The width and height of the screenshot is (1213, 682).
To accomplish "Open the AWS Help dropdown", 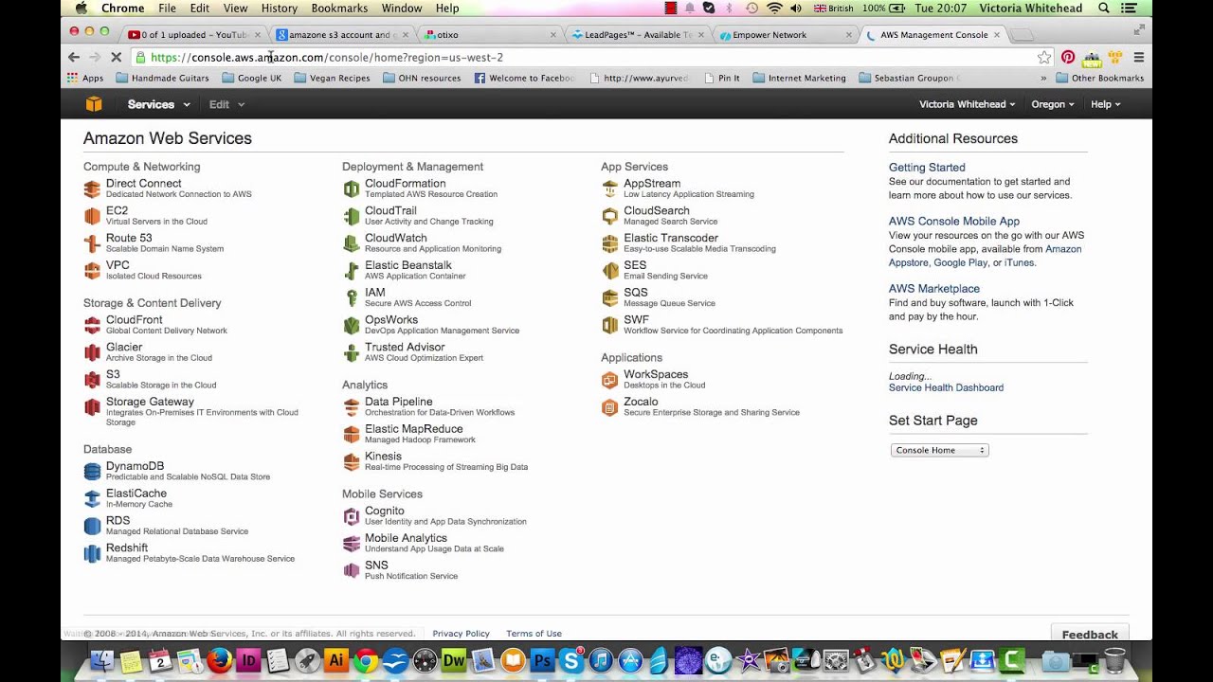I will [1105, 104].
